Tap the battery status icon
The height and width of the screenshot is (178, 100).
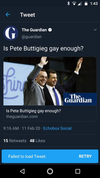click(x=86, y=3)
